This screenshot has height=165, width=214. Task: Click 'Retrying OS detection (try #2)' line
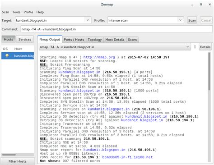click(x=117, y=120)
